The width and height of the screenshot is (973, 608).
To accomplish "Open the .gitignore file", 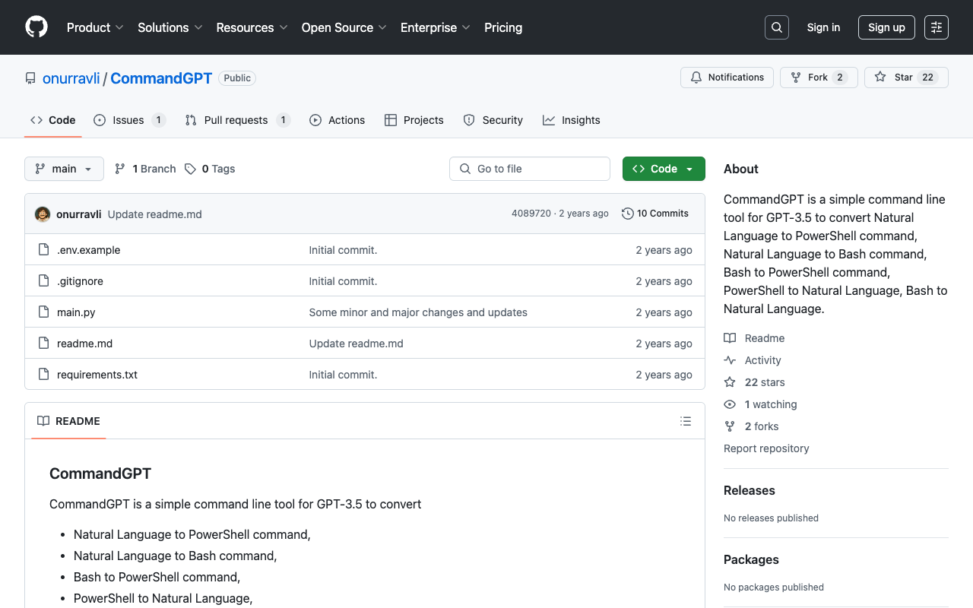I will [x=80, y=281].
